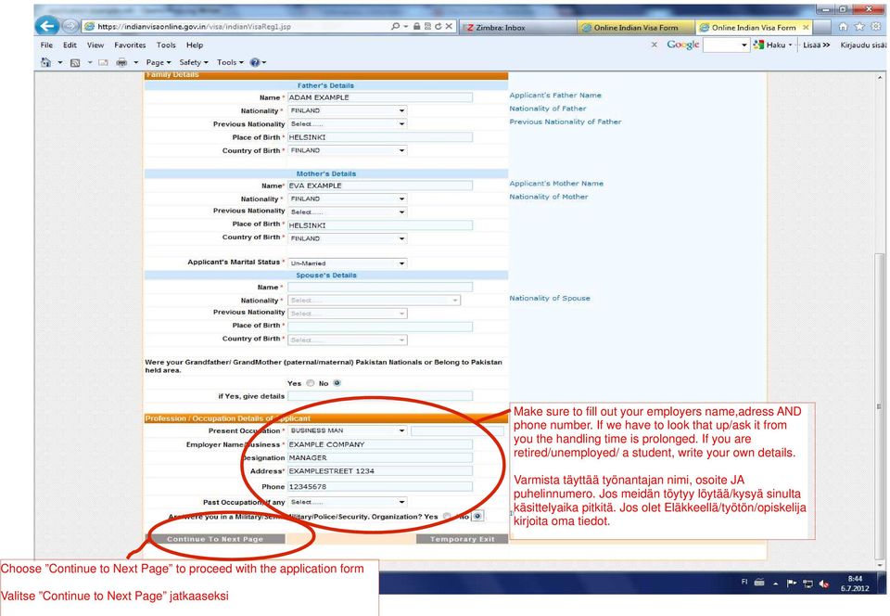Click the URL in the address bar
The width and height of the screenshot is (890, 616).
tap(194, 26)
